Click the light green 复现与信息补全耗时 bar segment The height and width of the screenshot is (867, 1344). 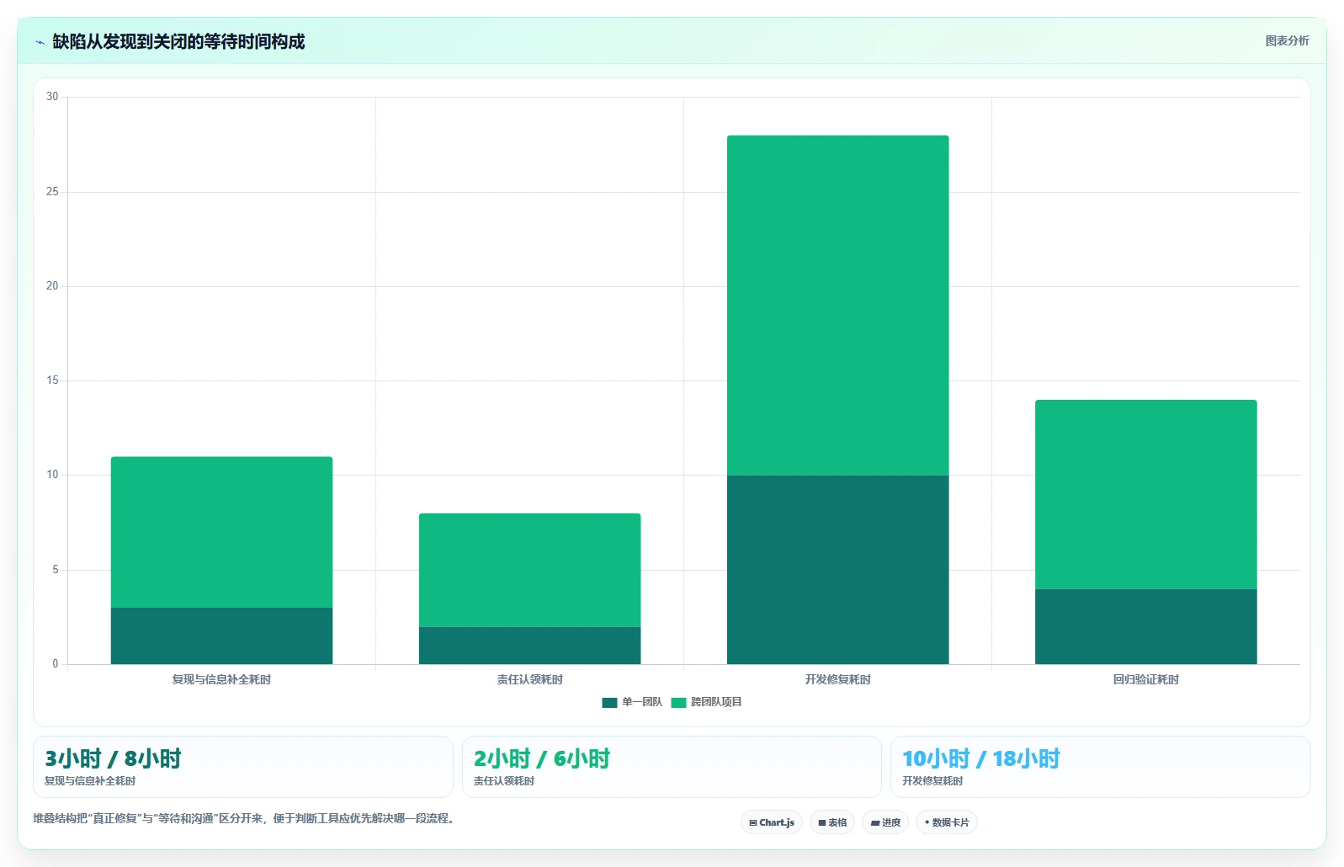[222, 532]
